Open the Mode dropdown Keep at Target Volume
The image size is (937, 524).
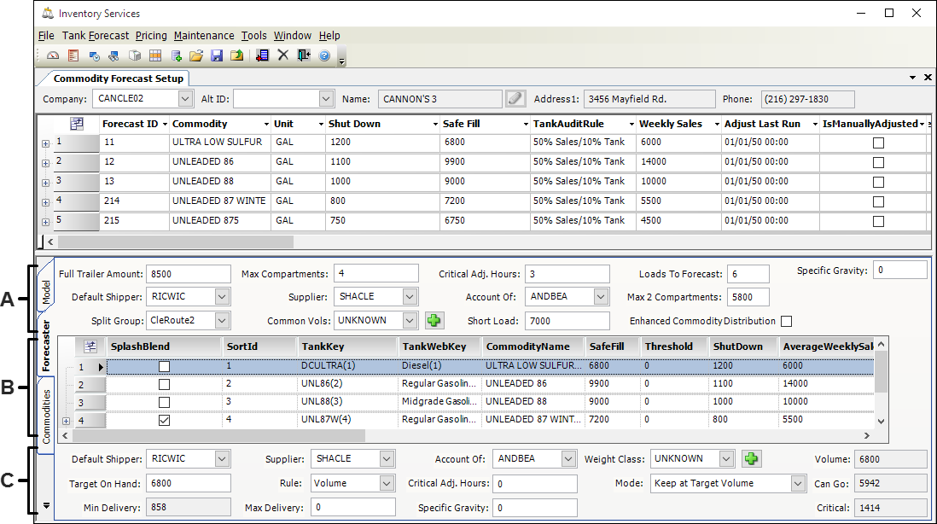(x=797, y=483)
